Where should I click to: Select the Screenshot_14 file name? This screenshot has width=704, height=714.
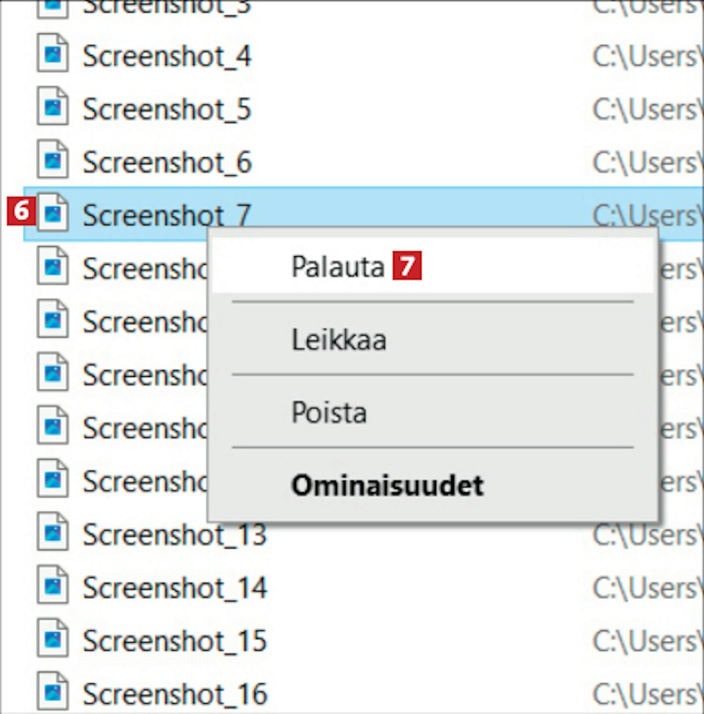[x=175, y=588]
